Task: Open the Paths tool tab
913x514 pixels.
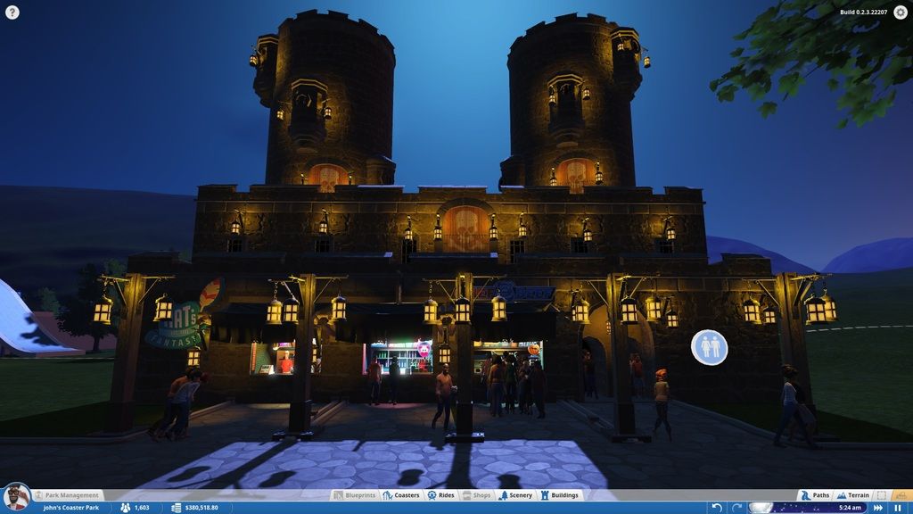Action: [815, 495]
